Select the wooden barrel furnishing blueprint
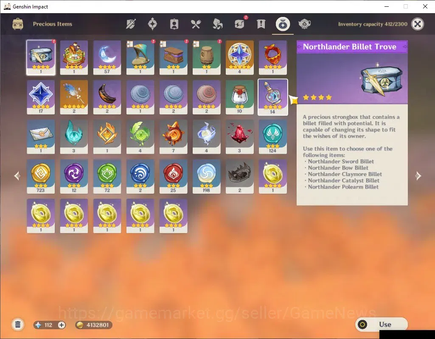Viewport: 435px width, 339px height. click(206, 58)
